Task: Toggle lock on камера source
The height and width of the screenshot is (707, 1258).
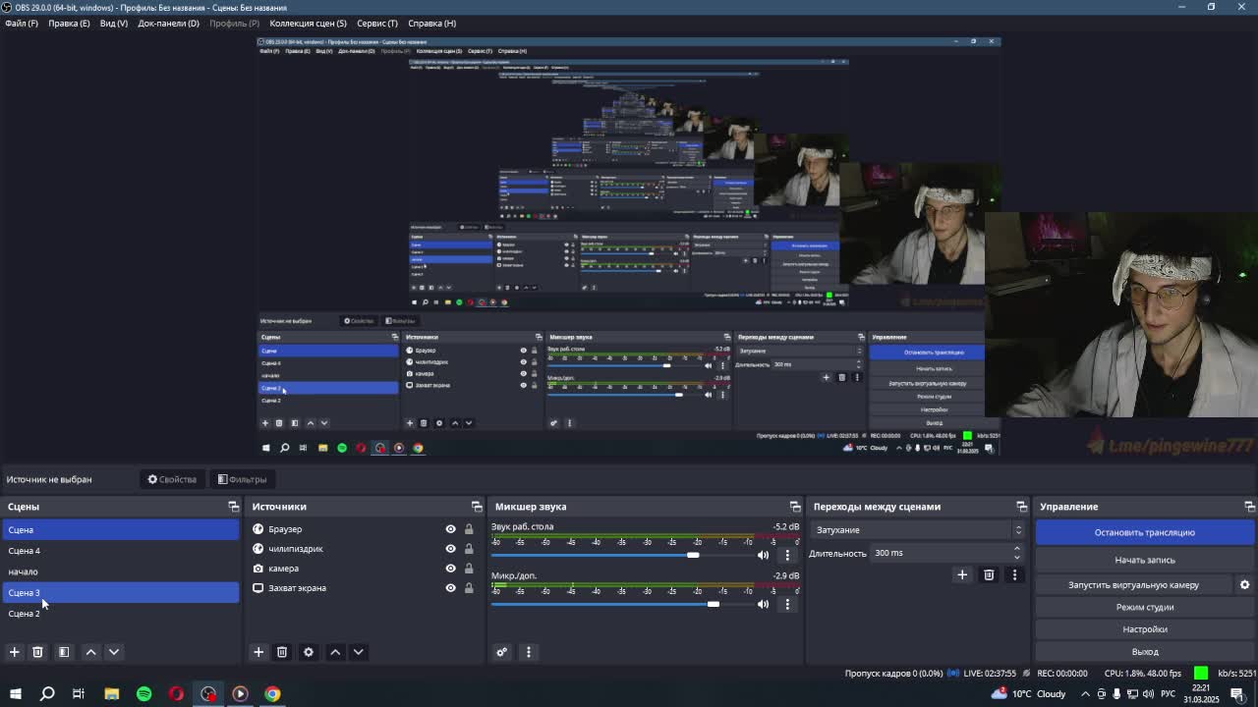Action: pyautogui.click(x=469, y=569)
